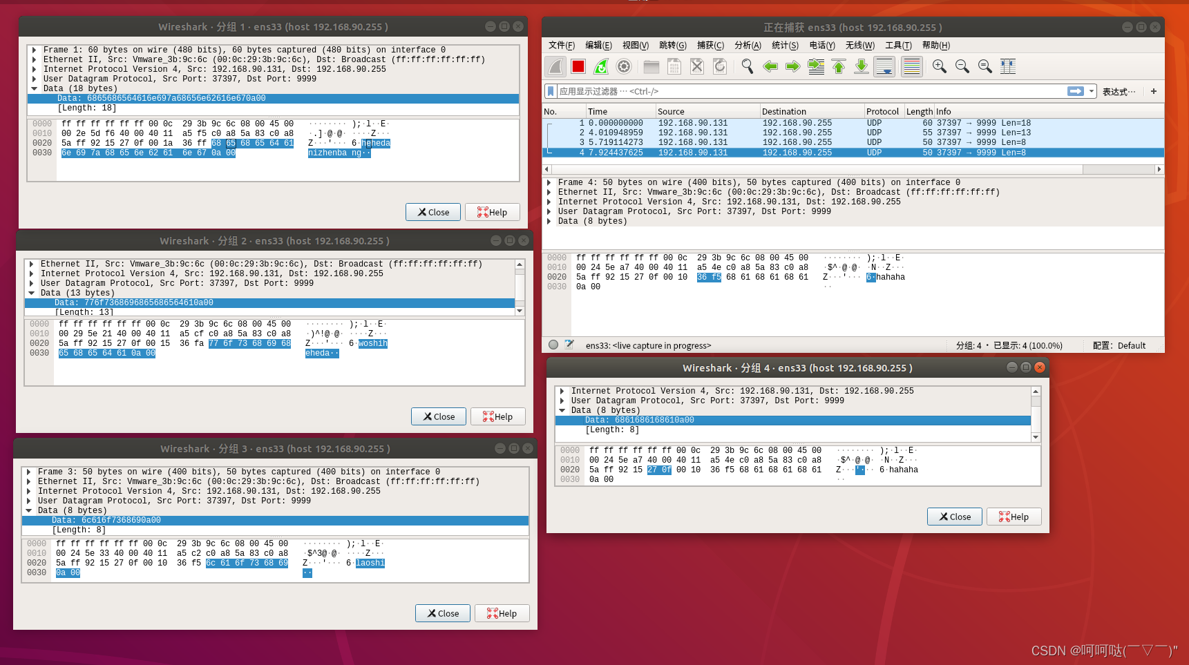
Task: Stop the live capture with red square
Action: click(x=579, y=66)
